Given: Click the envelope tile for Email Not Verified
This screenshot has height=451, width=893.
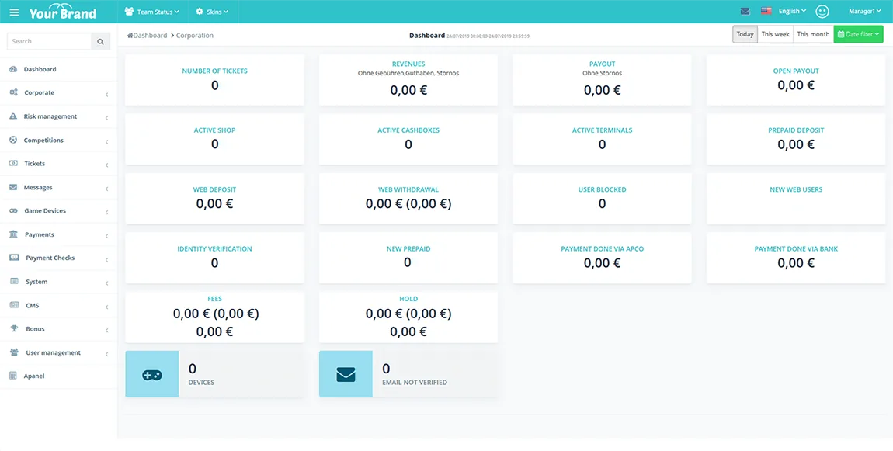Looking at the screenshot, I should pyautogui.click(x=346, y=374).
